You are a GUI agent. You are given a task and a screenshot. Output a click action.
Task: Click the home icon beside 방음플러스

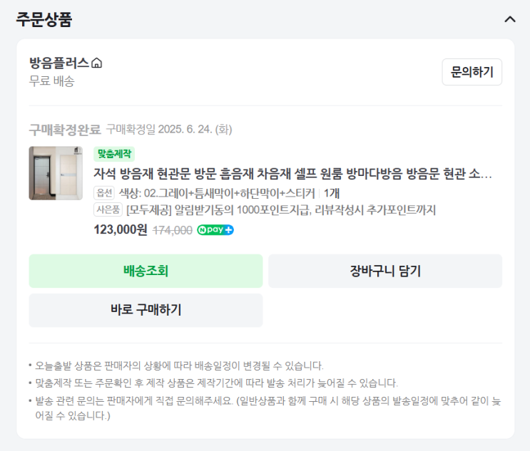(97, 63)
